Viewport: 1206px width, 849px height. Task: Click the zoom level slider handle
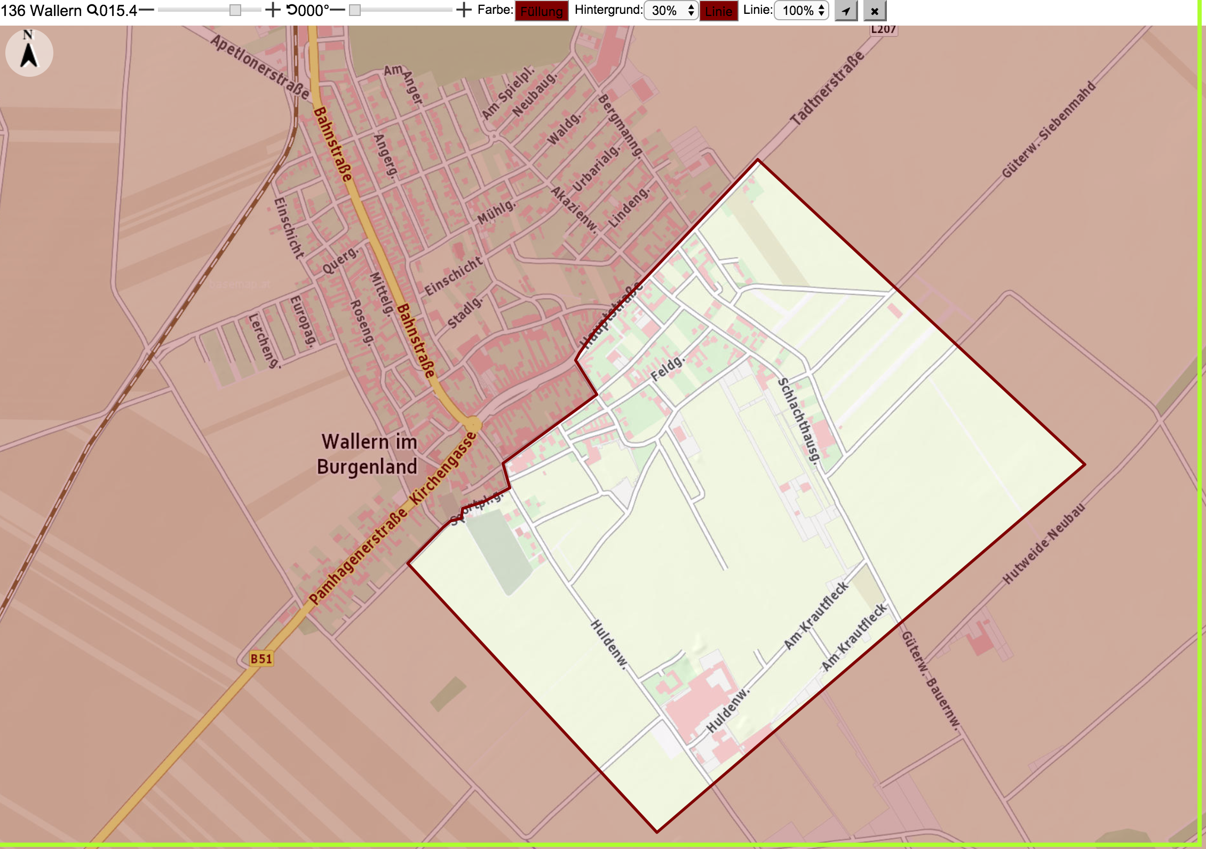pyautogui.click(x=235, y=10)
